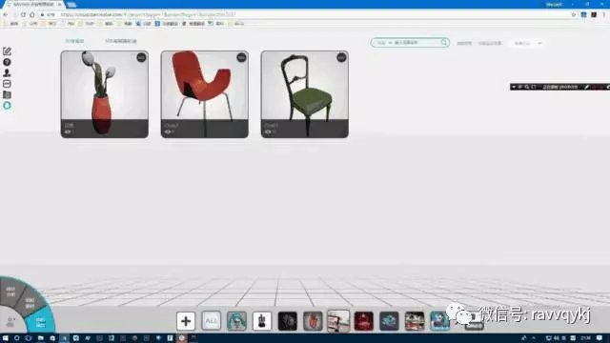The image size is (610, 343).
Task: Select the blue-framed figure thumbnail
Action: pos(439,321)
